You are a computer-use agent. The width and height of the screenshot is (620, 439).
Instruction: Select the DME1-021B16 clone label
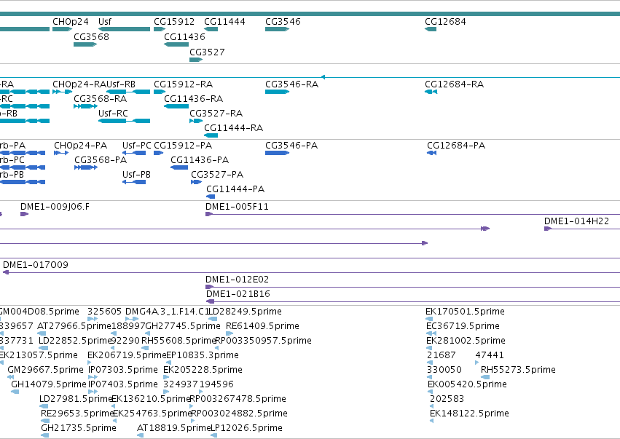238,294
